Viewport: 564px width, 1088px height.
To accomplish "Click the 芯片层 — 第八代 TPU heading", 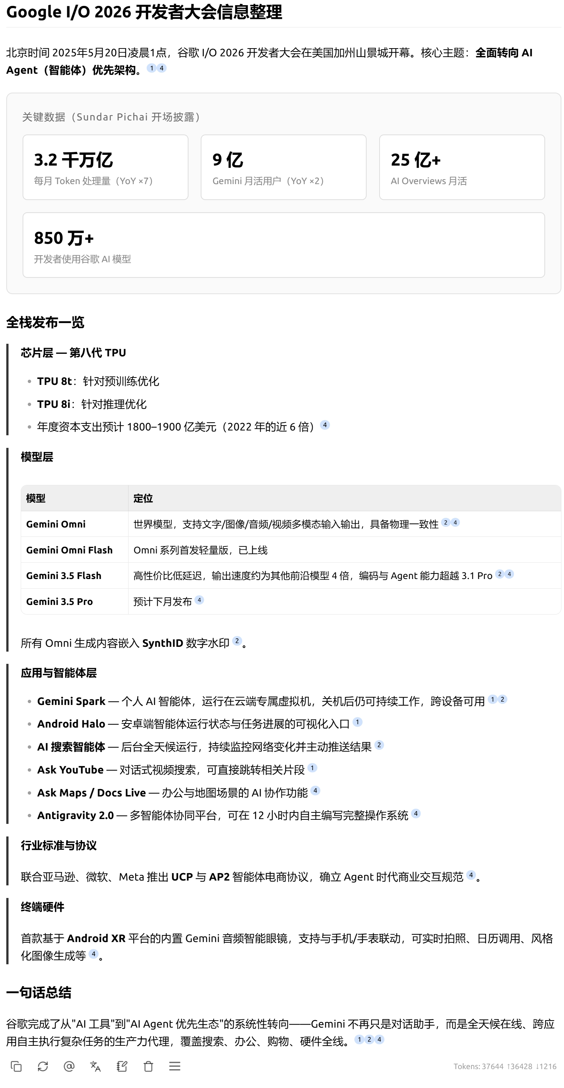I will click(x=73, y=353).
